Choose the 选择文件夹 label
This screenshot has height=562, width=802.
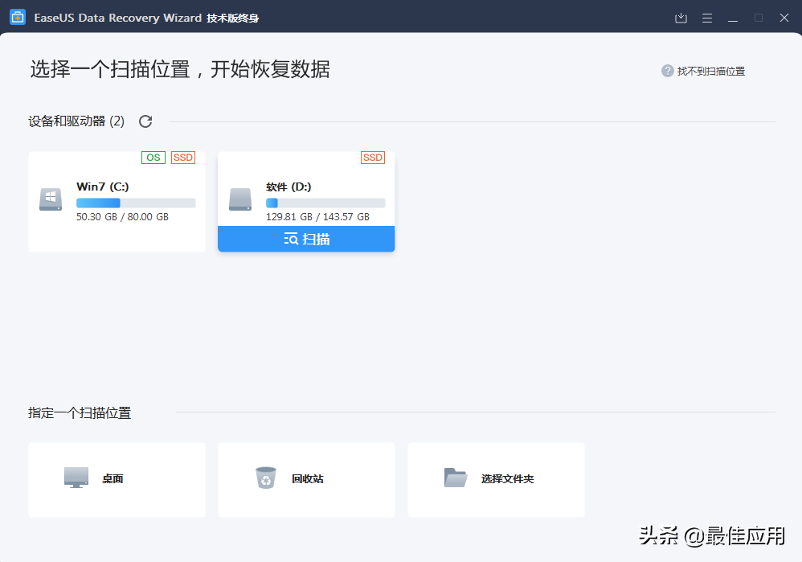(x=507, y=479)
